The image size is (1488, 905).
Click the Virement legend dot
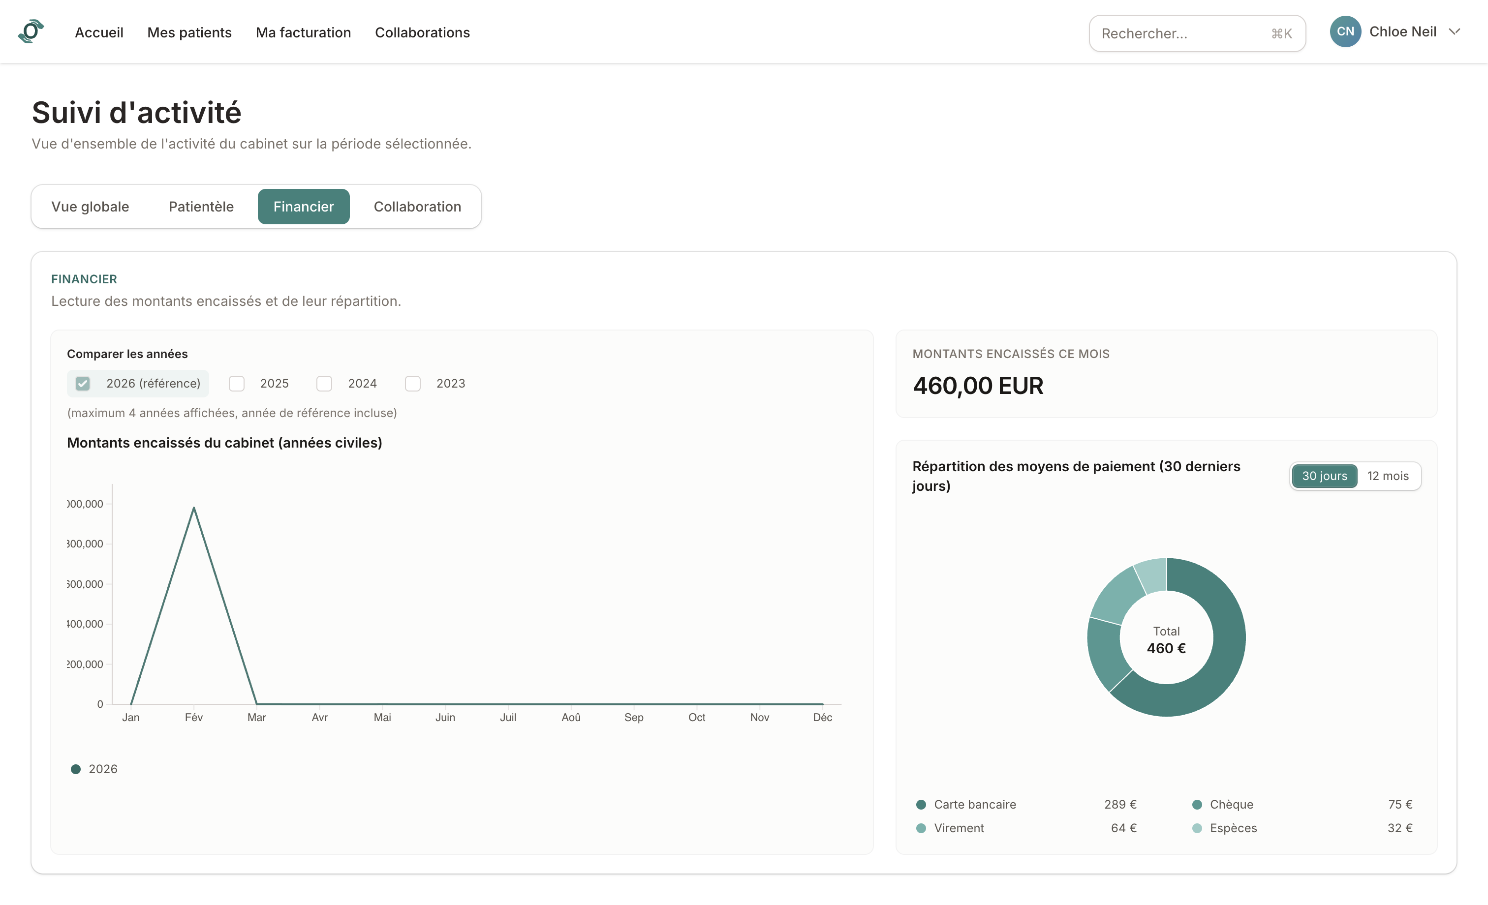pos(921,828)
